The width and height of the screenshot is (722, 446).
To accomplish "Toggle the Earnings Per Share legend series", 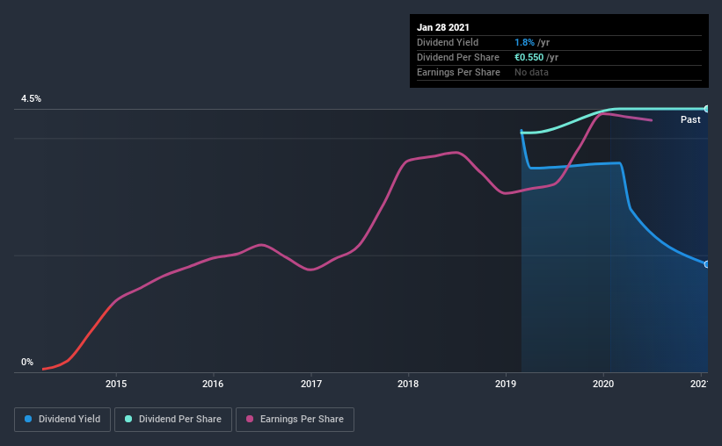I will 295,420.
